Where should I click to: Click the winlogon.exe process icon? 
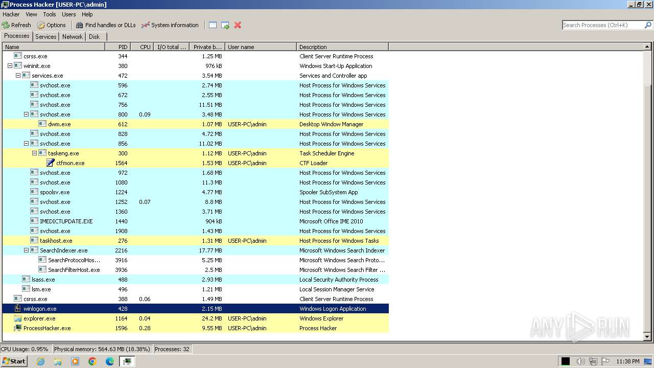18,309
